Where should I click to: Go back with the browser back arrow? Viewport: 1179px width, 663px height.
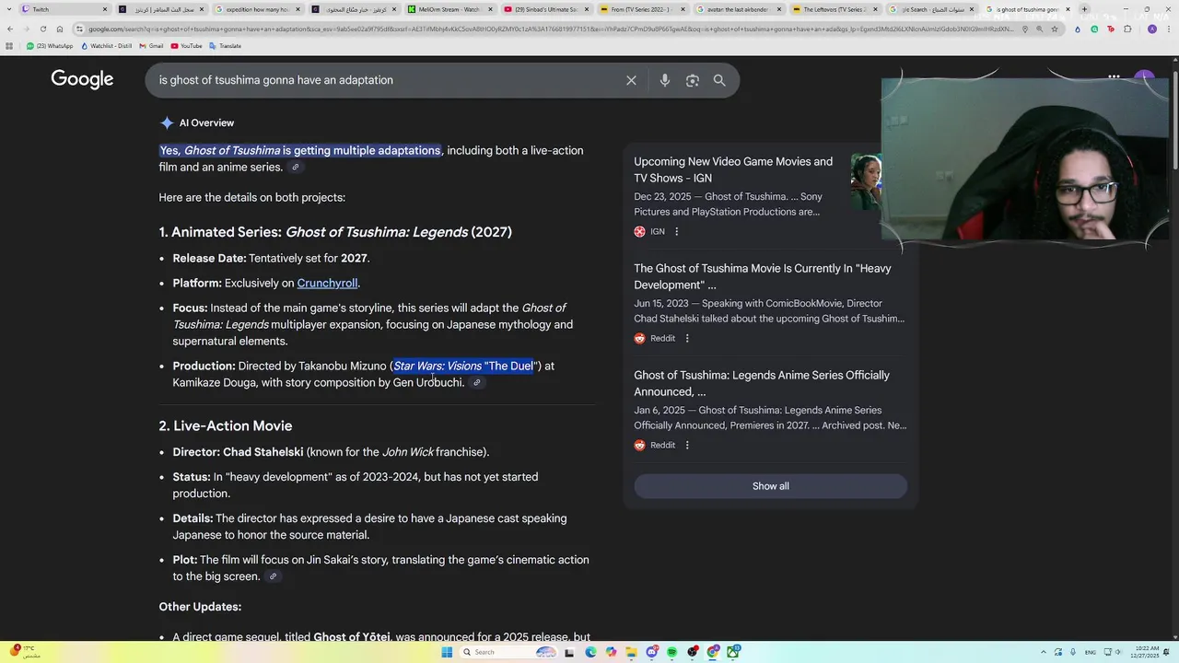(x=9, y=29)
